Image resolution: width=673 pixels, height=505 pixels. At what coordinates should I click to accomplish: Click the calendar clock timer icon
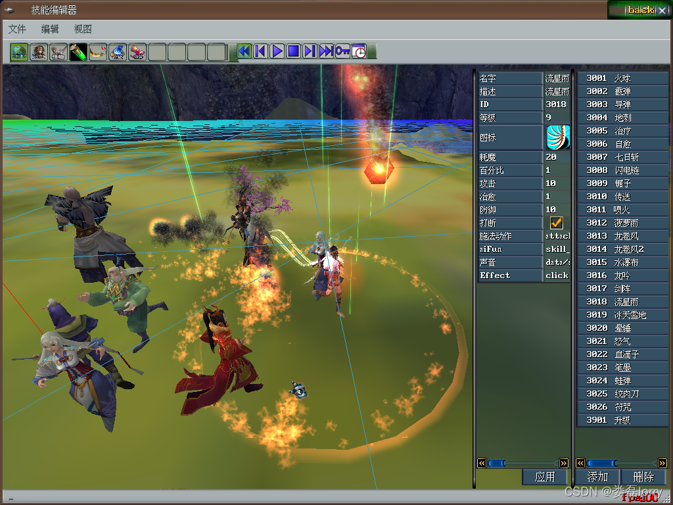coord(359,51)
